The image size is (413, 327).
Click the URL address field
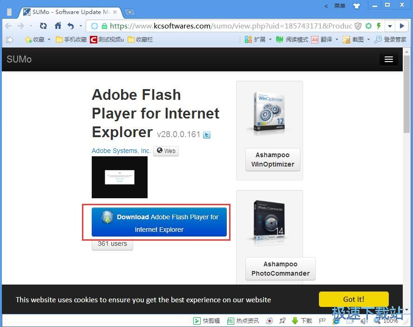pos(231,26)
